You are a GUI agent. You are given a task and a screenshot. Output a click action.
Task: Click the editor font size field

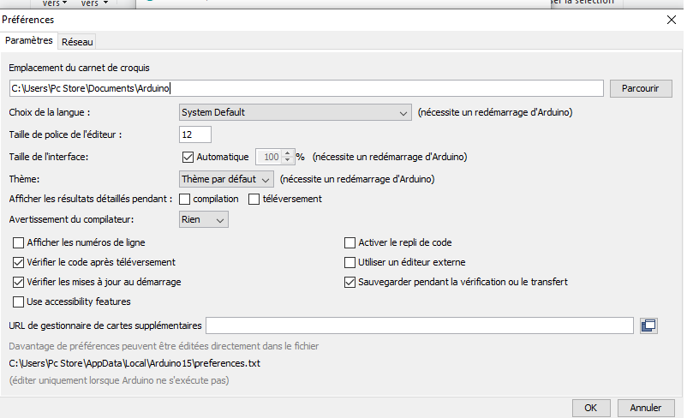[195, 134]
